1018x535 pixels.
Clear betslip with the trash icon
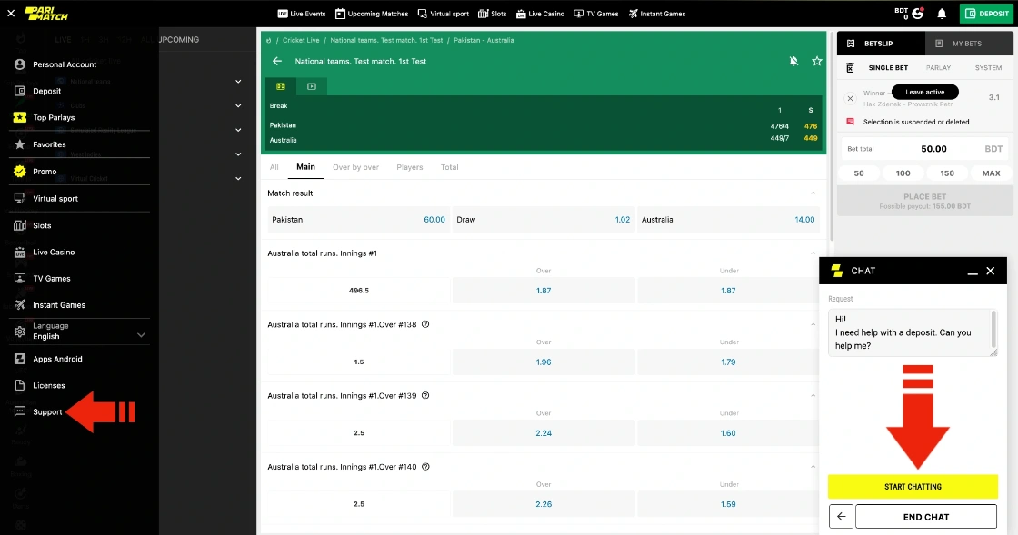tap(850, 67)
